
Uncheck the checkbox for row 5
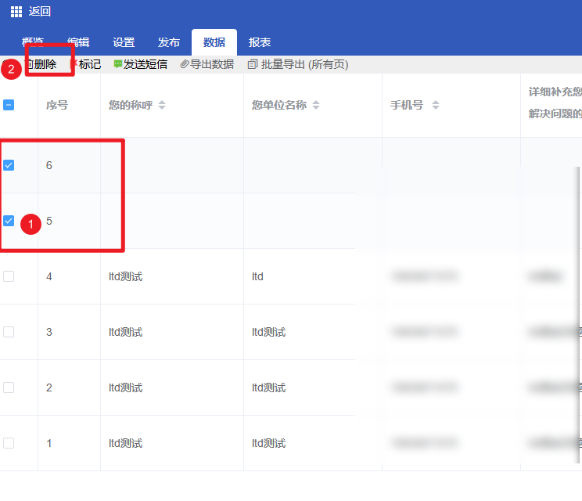(x=9, y=221)
